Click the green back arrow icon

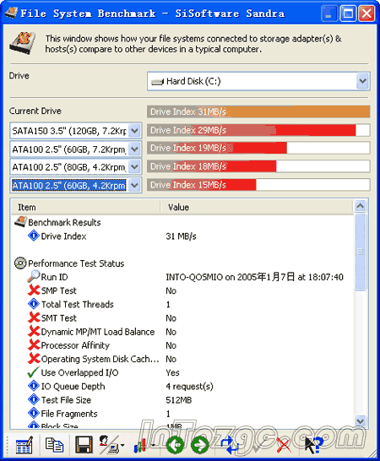tap(176, 445)
